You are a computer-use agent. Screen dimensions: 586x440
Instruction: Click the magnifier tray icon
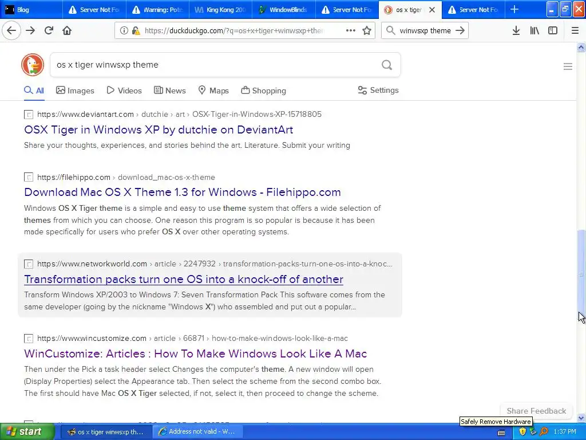(544, 431)
